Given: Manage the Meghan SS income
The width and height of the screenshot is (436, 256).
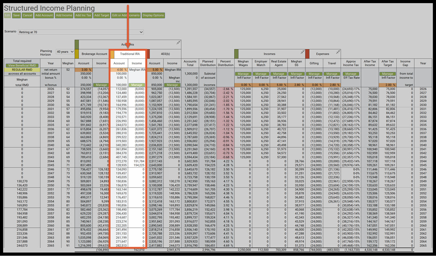Looking at the screenshot, I should click(296, 74).
